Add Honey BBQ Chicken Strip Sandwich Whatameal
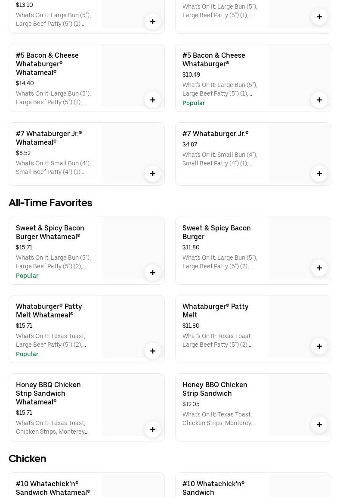The height and width of the screenshot is (497, 346). (x=153, y=429)
